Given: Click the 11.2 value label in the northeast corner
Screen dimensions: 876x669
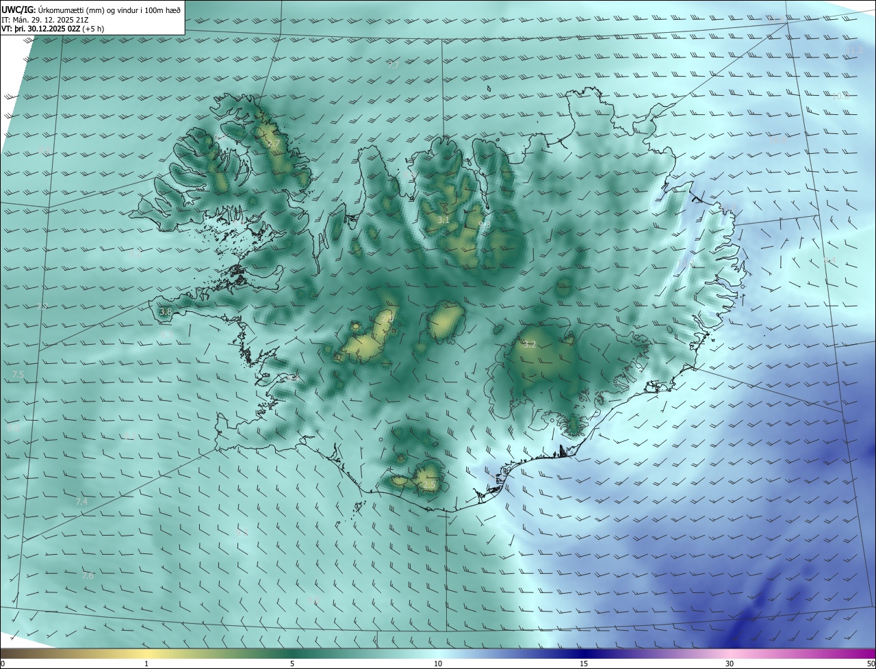Looking at the screenshot, I should [856, 51].
